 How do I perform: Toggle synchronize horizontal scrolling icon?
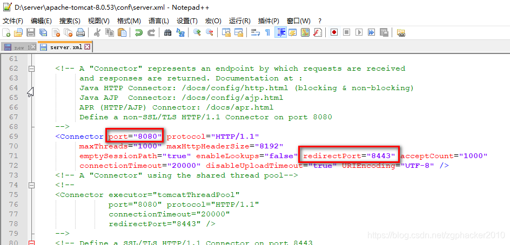(x=239, y=32)
